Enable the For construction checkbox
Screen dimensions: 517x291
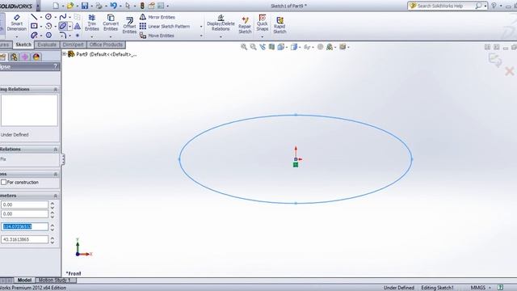(3, 182)
